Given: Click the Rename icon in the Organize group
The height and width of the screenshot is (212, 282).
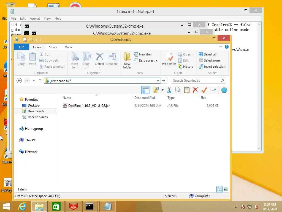Looking at the screenshot, I should click(x=112, y=59).
